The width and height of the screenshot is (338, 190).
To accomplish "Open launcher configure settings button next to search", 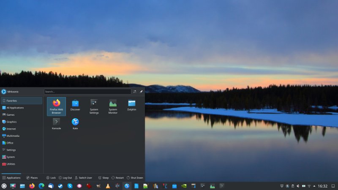I will [x=135, y=92].
